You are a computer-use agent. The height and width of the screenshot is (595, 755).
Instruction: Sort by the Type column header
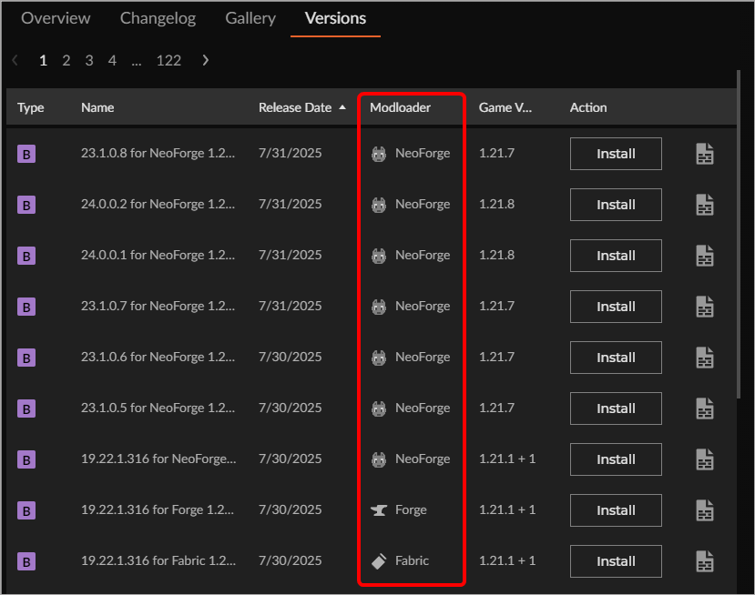(x=30, y=107)
